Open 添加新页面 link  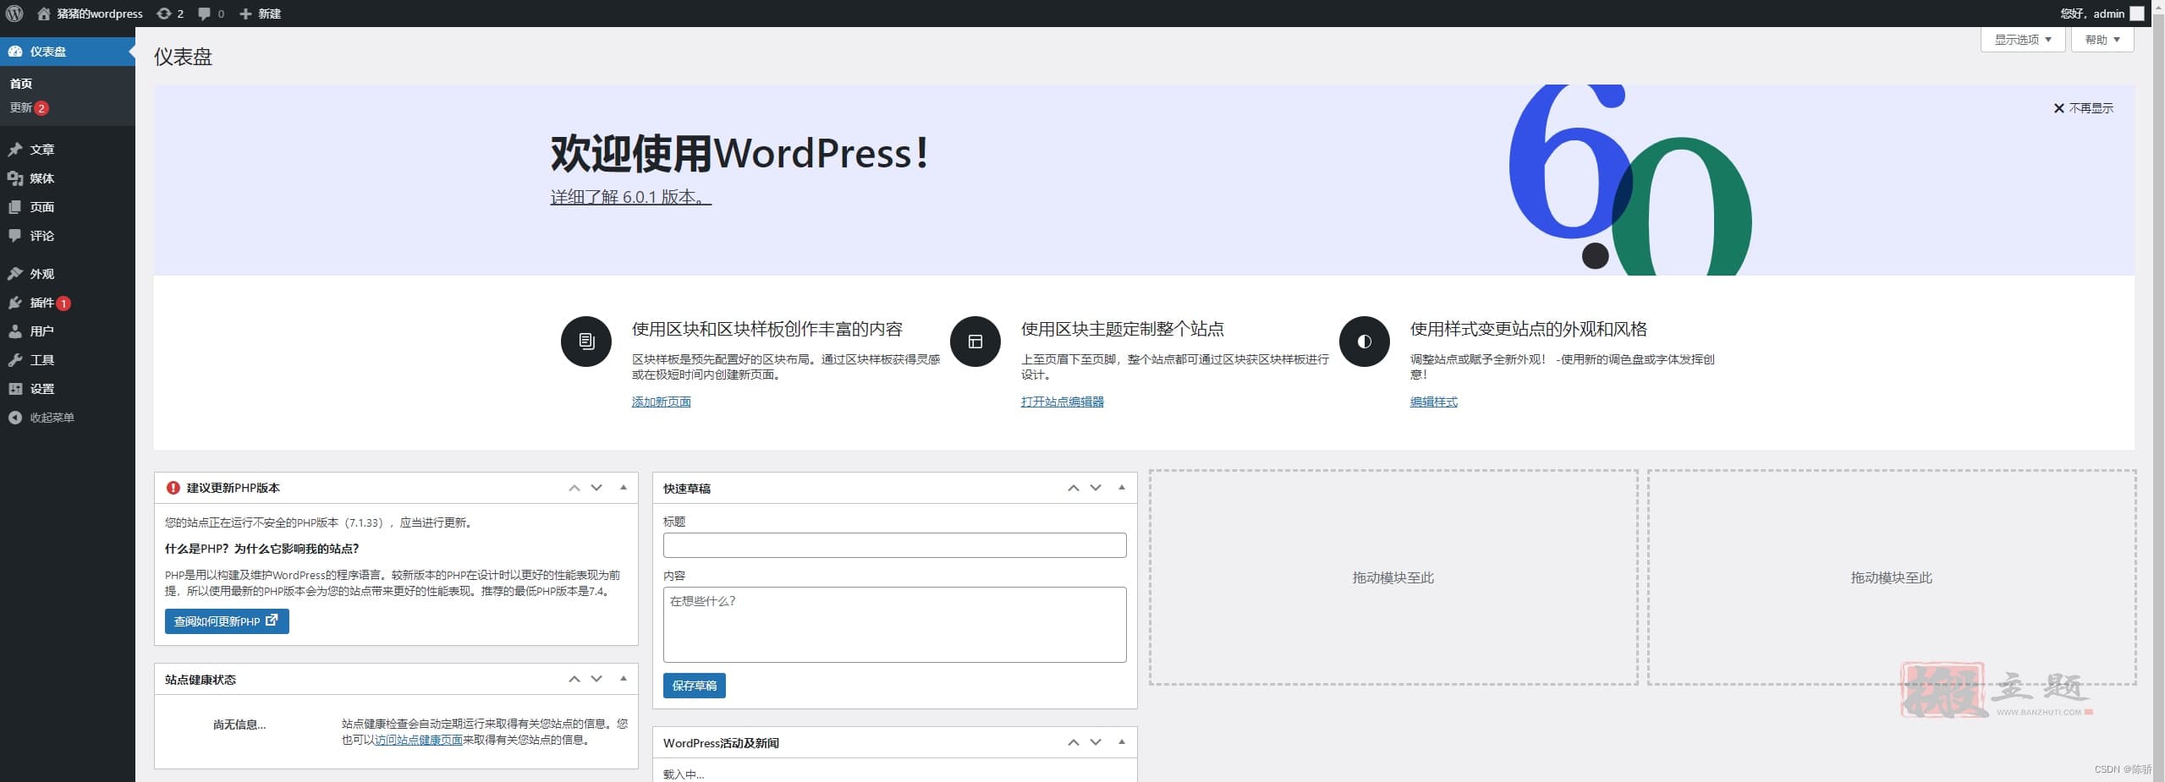point(661,402)
